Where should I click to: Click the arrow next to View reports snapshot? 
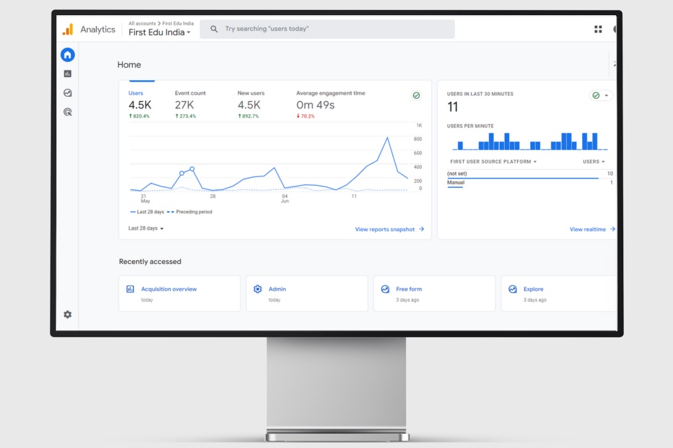(x=421, y=229)
